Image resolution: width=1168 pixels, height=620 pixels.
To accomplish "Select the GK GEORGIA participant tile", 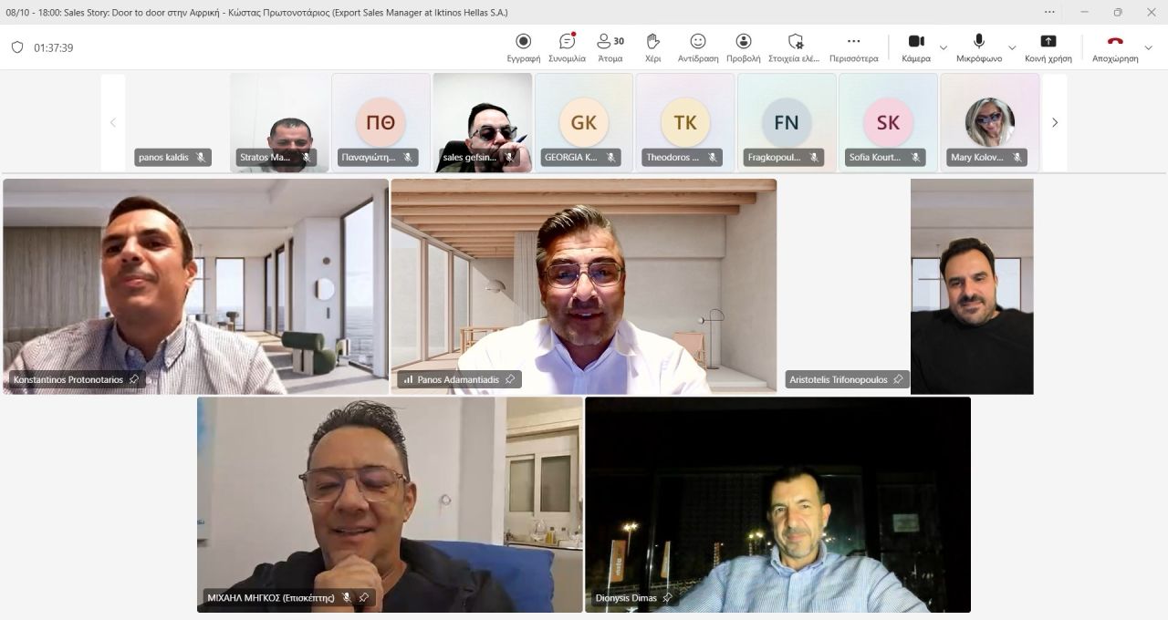I will (584, 122).
